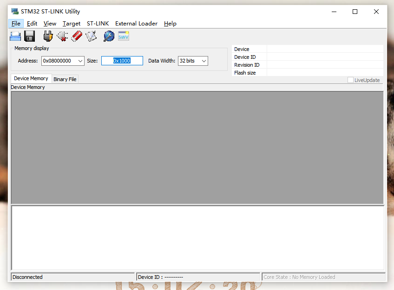The image size is (394, 290).
Task: Open the External Loader menu
Action: [136, 23]
